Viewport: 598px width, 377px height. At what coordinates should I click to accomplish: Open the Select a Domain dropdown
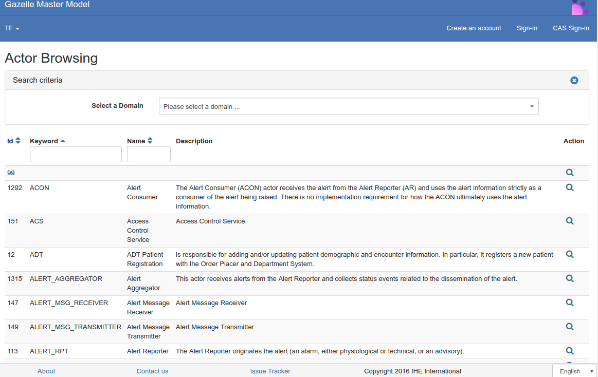pyautogui.click(x=349, y=107)
